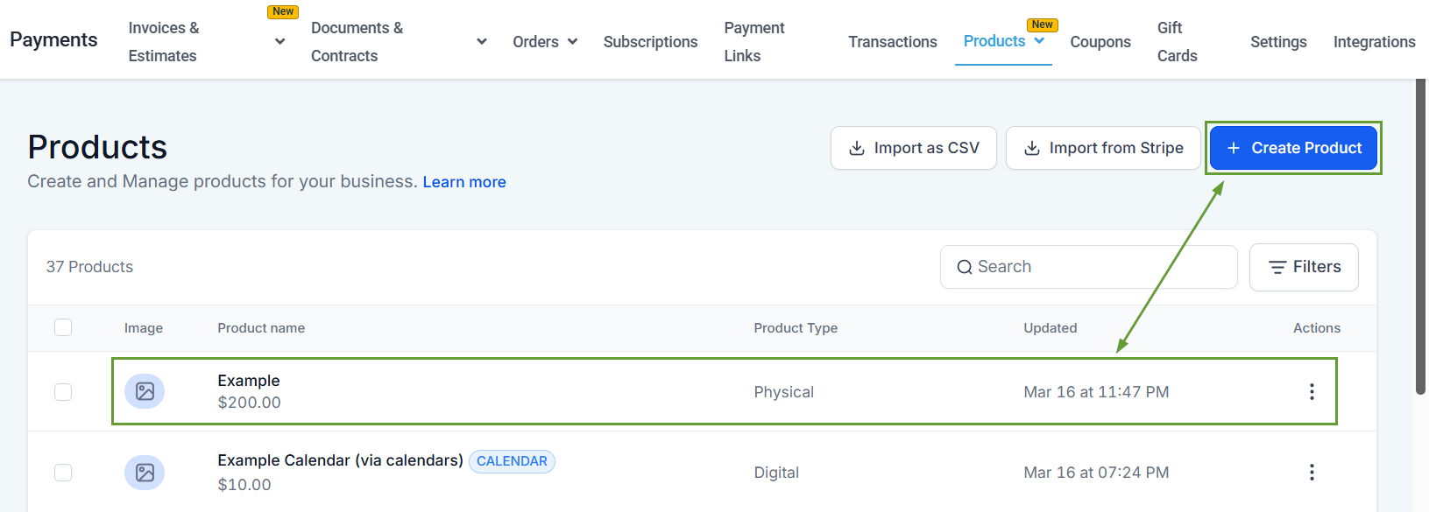Expand the Documents & Contracts dropdown
This screenshot has height=512, width=1429.
481,41
